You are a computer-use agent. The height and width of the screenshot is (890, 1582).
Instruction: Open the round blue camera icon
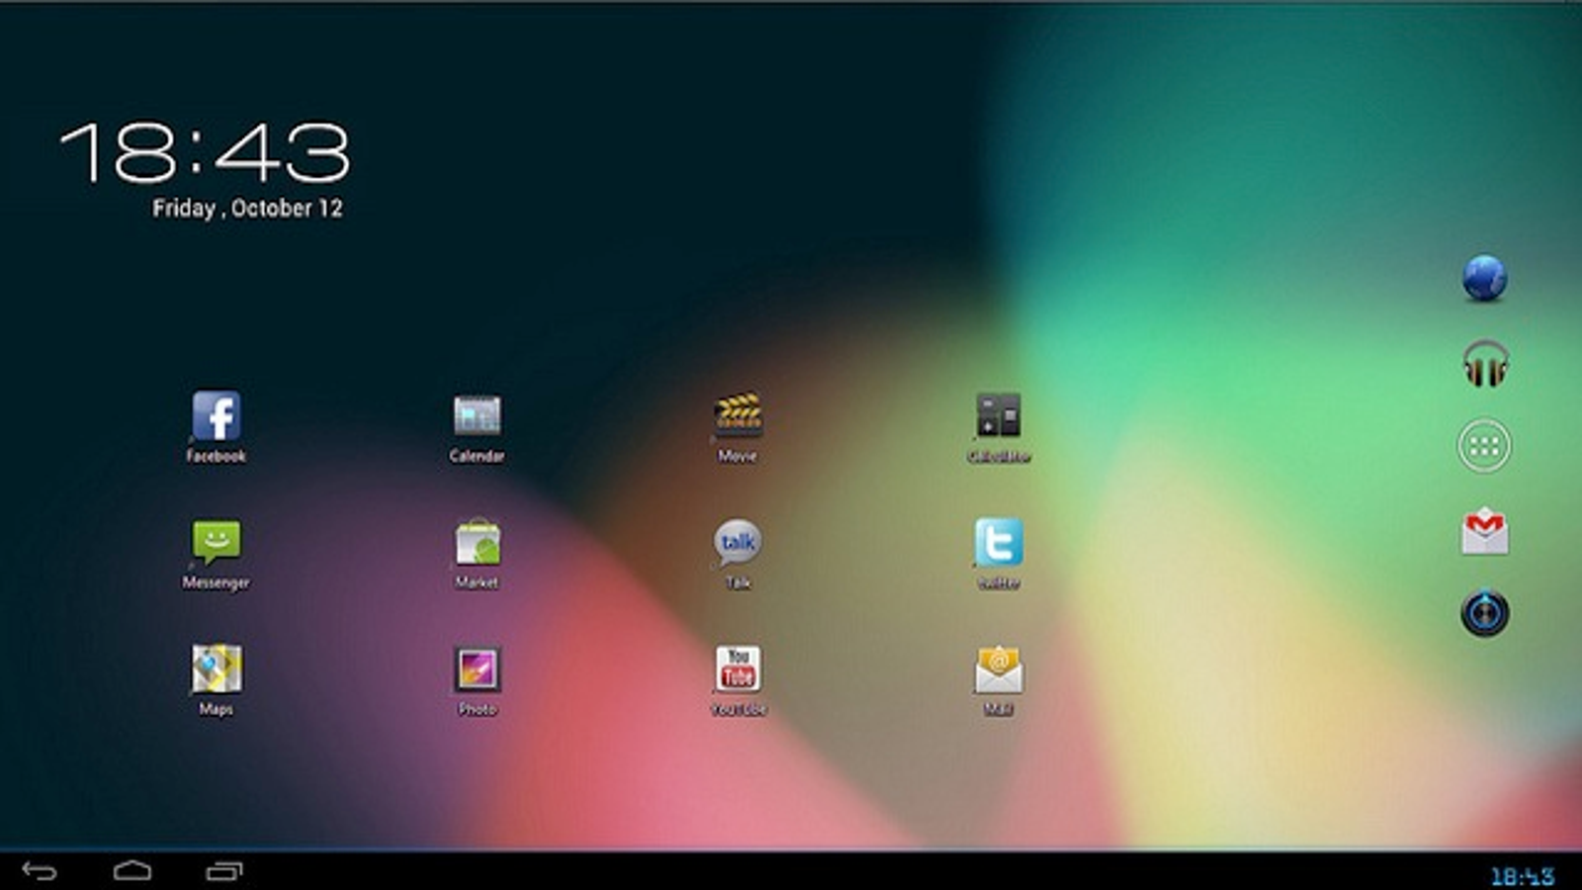[1484, 613]
